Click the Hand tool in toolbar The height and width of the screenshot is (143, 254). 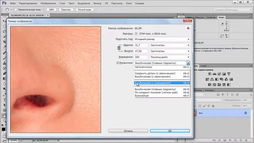pyautogui.click(x=4, y=116)
